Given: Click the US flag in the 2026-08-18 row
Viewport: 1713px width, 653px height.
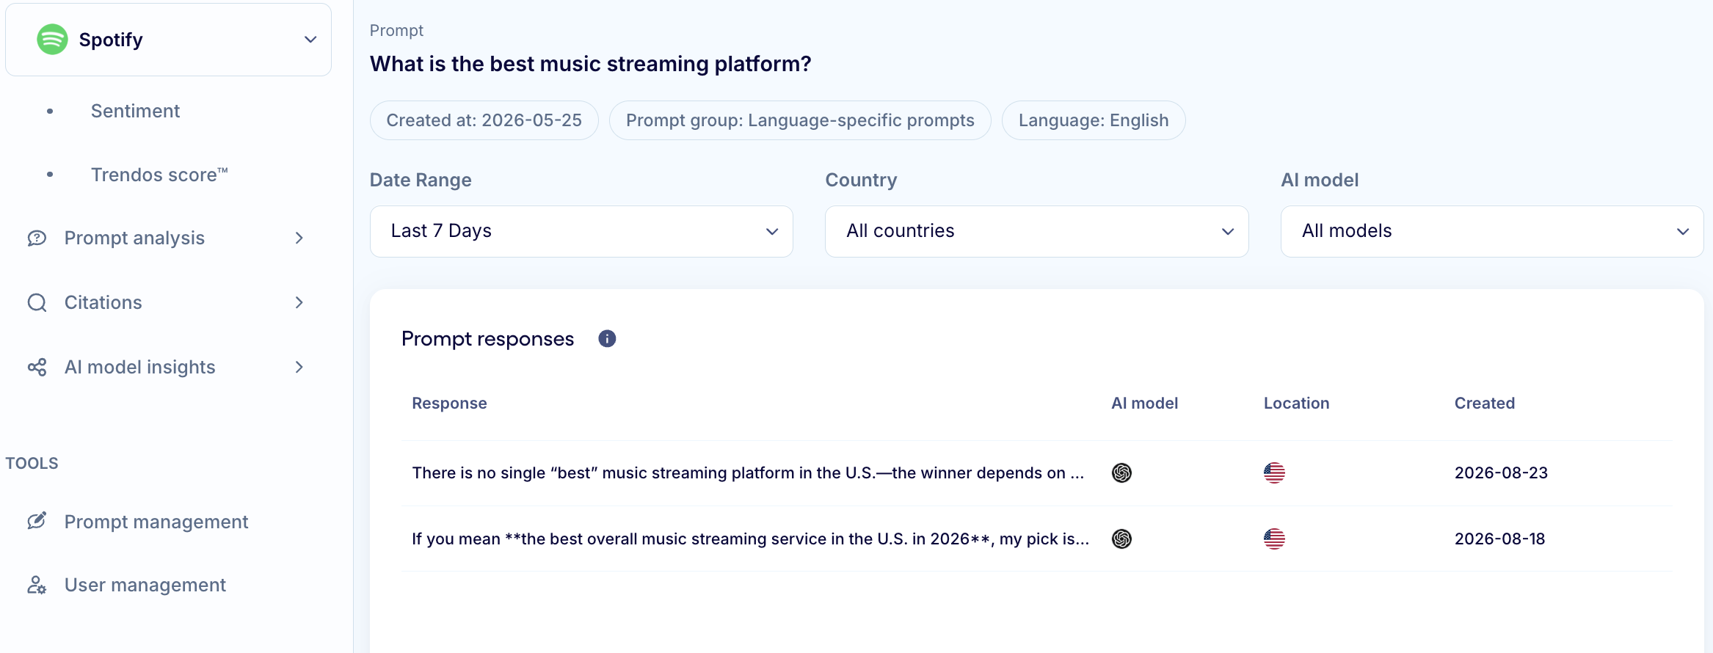Looking at the screenshot, I should (1274, 539).
